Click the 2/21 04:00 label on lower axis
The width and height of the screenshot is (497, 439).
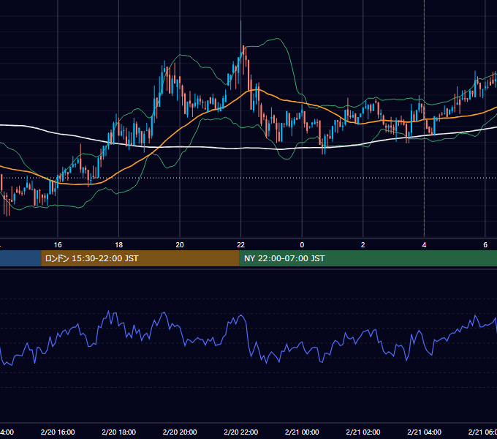click(x=424, y=432)
